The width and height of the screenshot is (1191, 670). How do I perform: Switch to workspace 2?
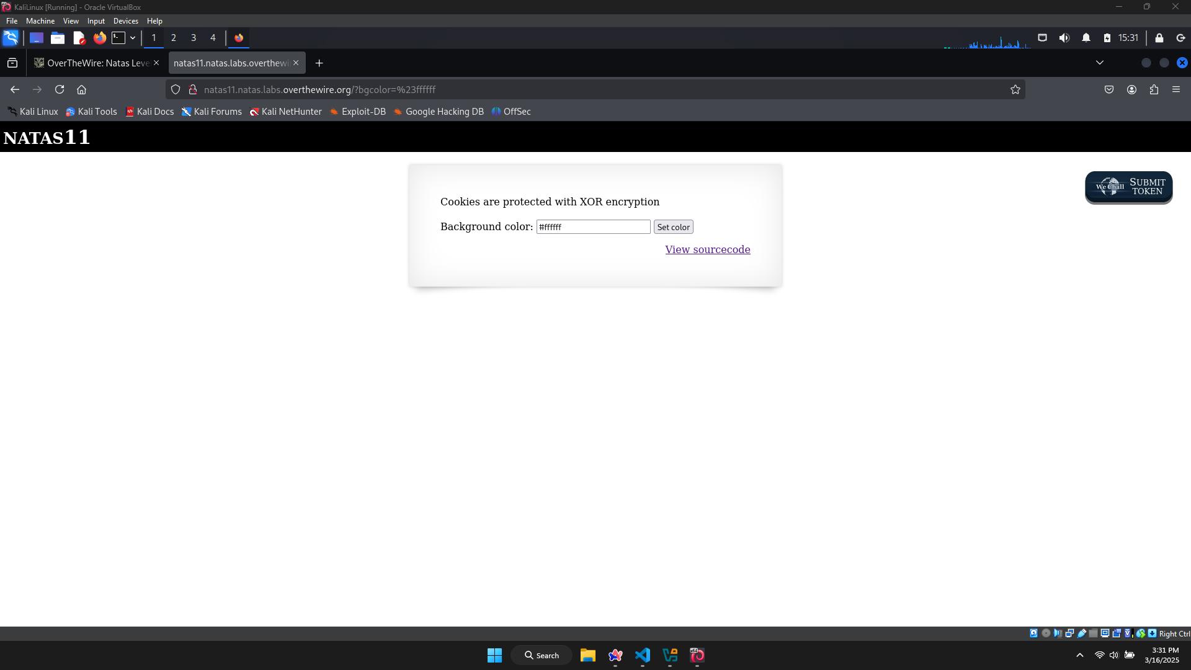click(174, 38)
